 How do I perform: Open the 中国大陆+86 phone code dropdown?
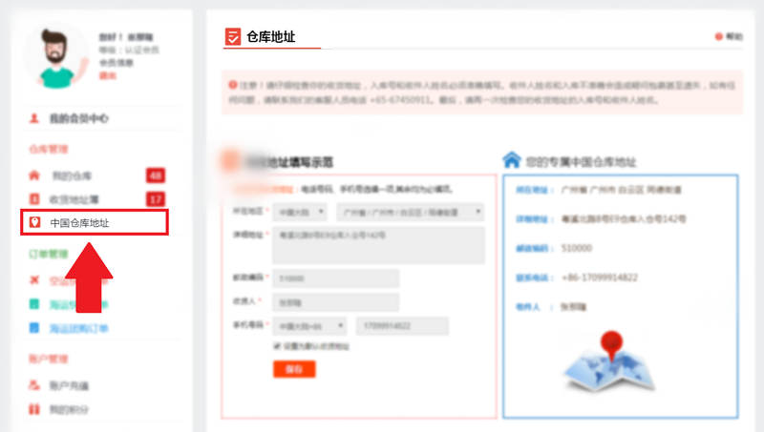308,326
